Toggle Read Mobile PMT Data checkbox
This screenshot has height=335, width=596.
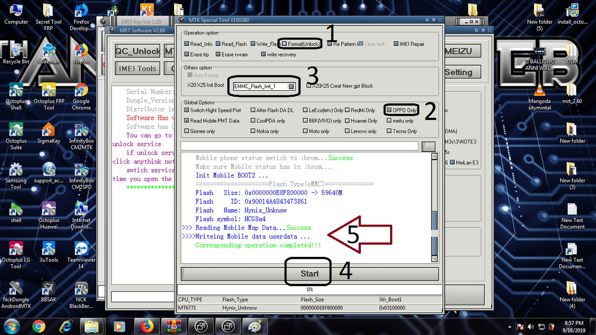(x=187, y=121)
